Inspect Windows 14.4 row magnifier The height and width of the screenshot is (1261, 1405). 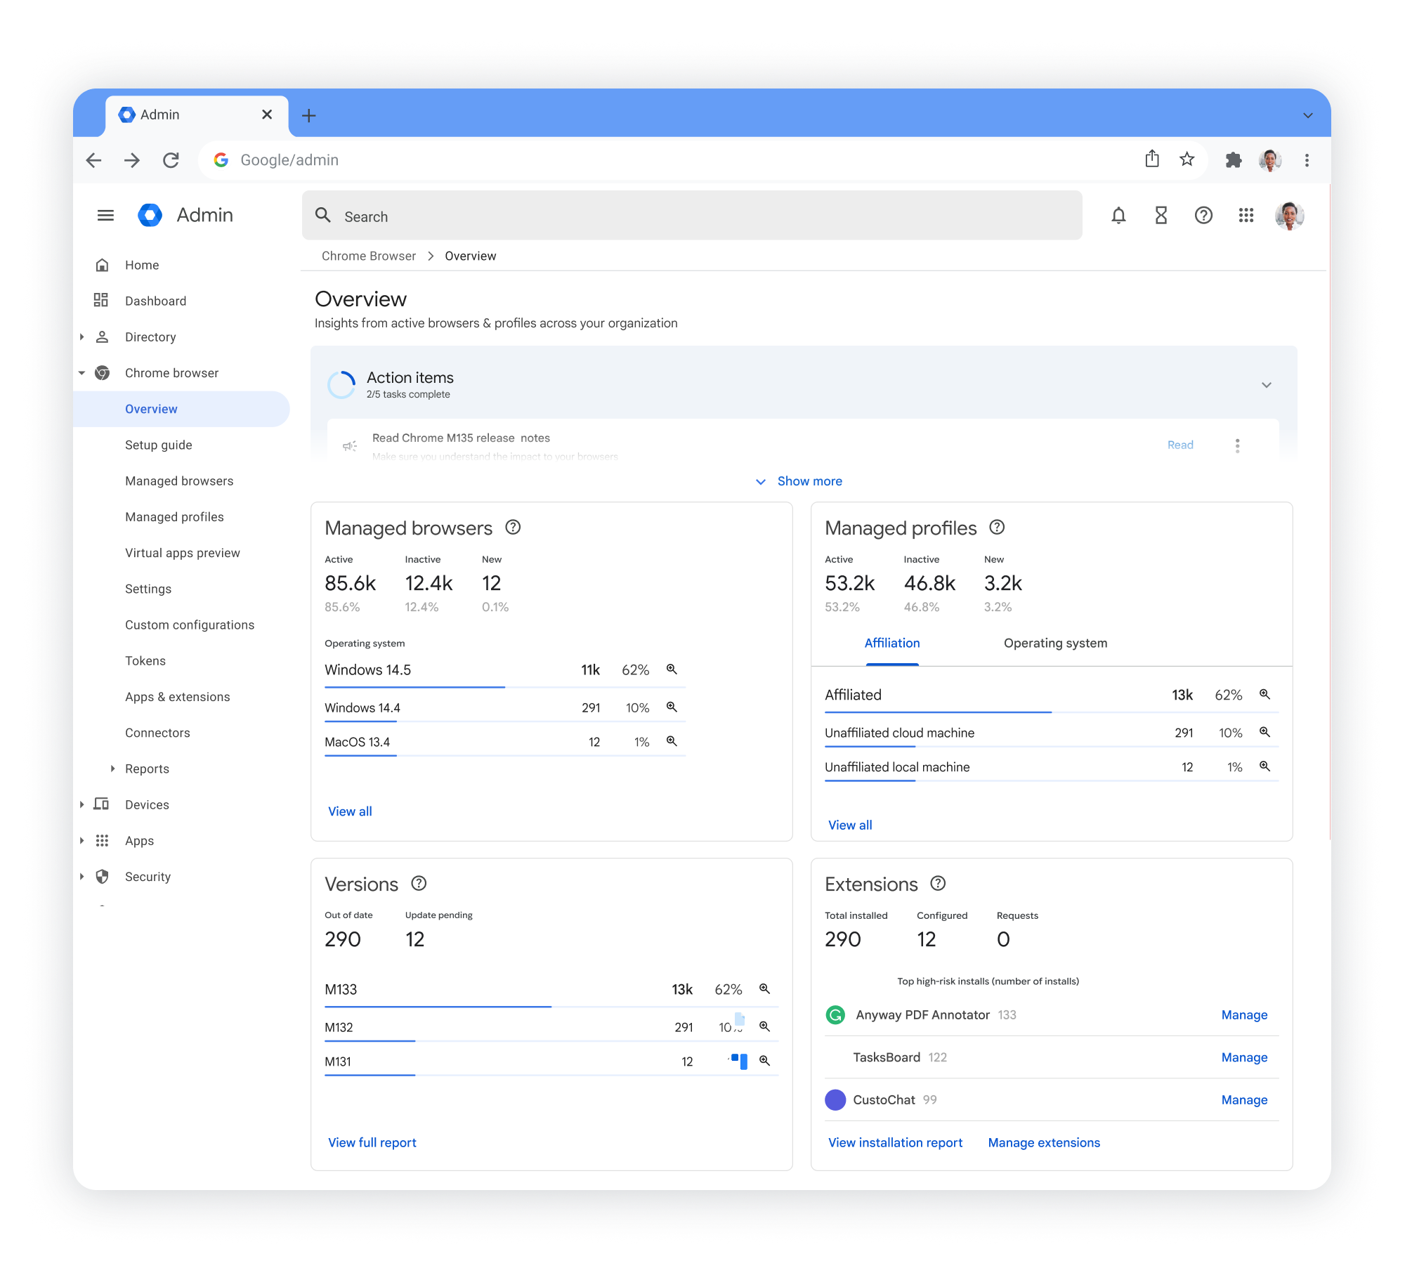672,707
